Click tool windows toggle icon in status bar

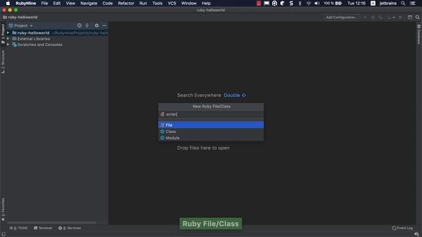coord(3,234)
